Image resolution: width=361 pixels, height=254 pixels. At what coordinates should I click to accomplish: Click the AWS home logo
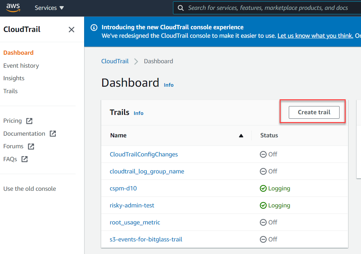(x=13, y=7)
